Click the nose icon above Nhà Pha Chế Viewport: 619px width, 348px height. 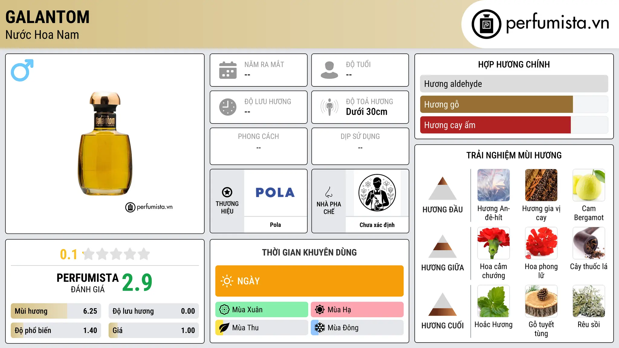point(329,192)
